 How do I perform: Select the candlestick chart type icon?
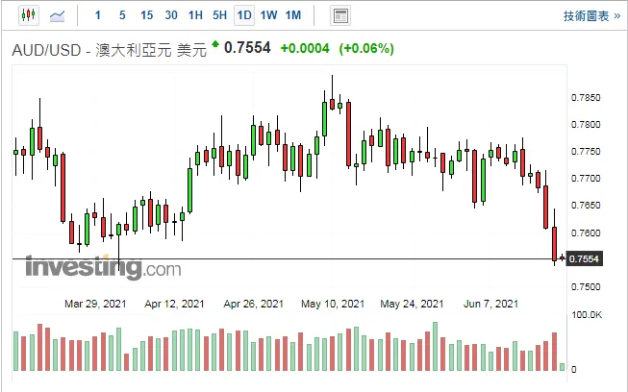29,15
